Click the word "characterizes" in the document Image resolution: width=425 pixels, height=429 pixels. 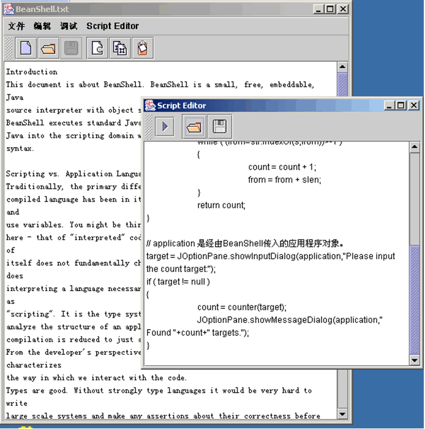[x=34, y=365]
